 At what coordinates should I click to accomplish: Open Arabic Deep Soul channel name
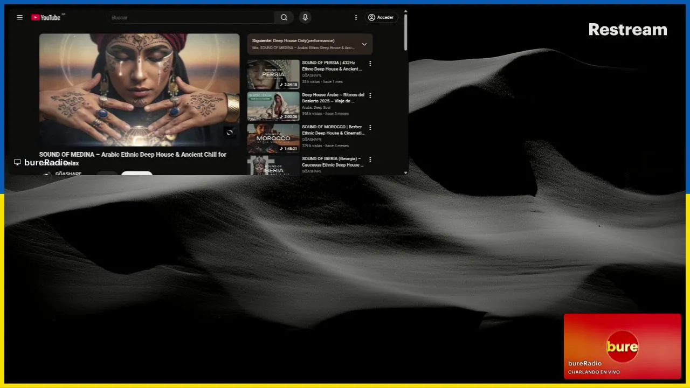[x=316, y=107]
